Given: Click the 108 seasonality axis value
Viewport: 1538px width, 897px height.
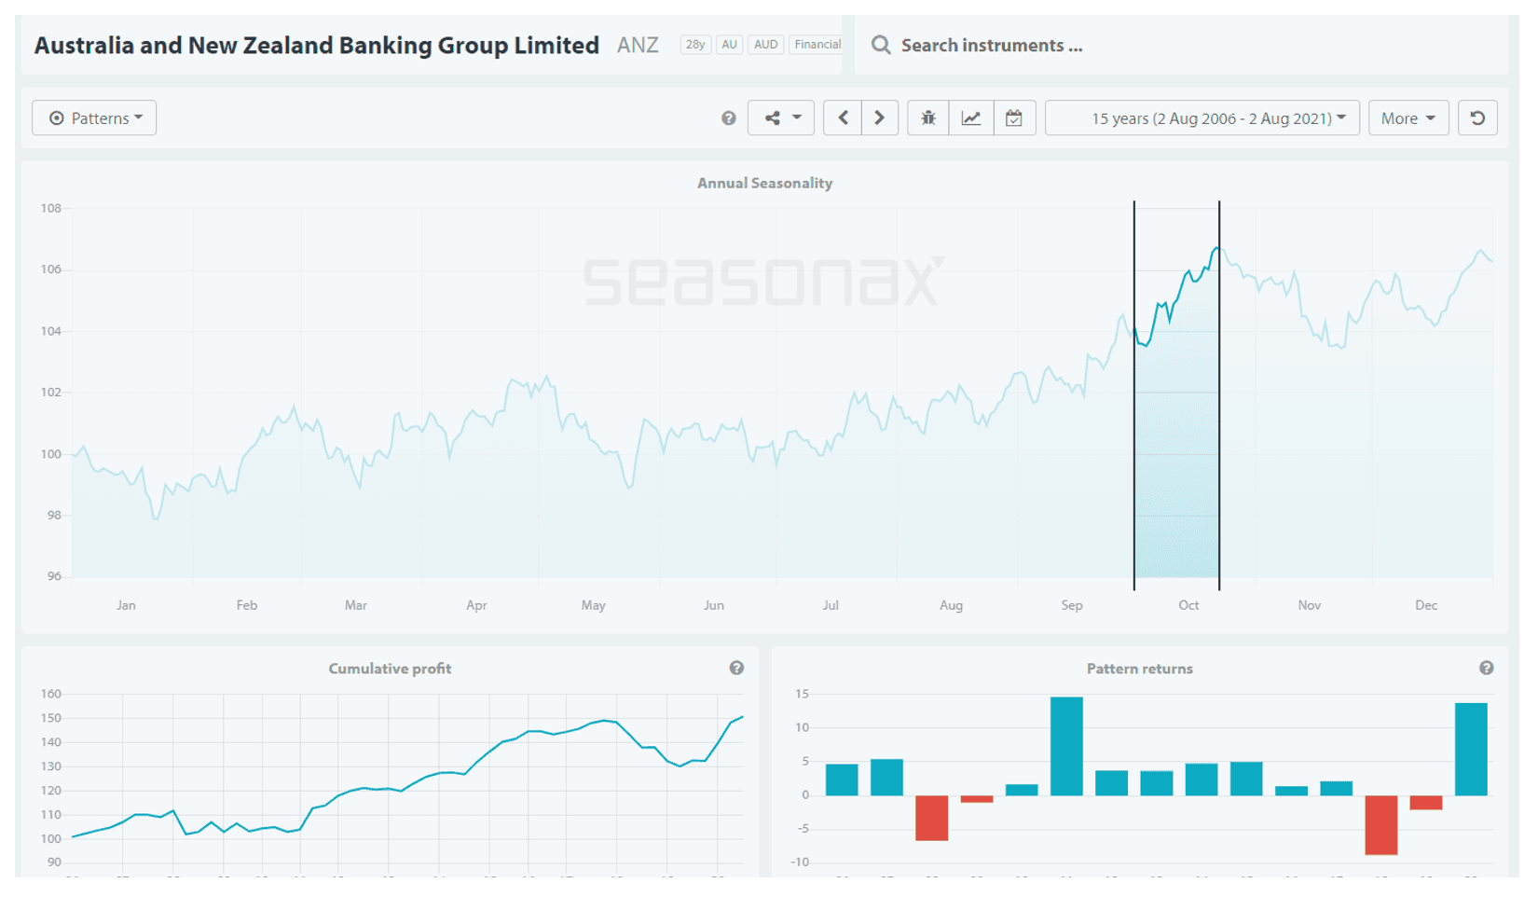Looking at the screenshot, I should tap(51, 208).
